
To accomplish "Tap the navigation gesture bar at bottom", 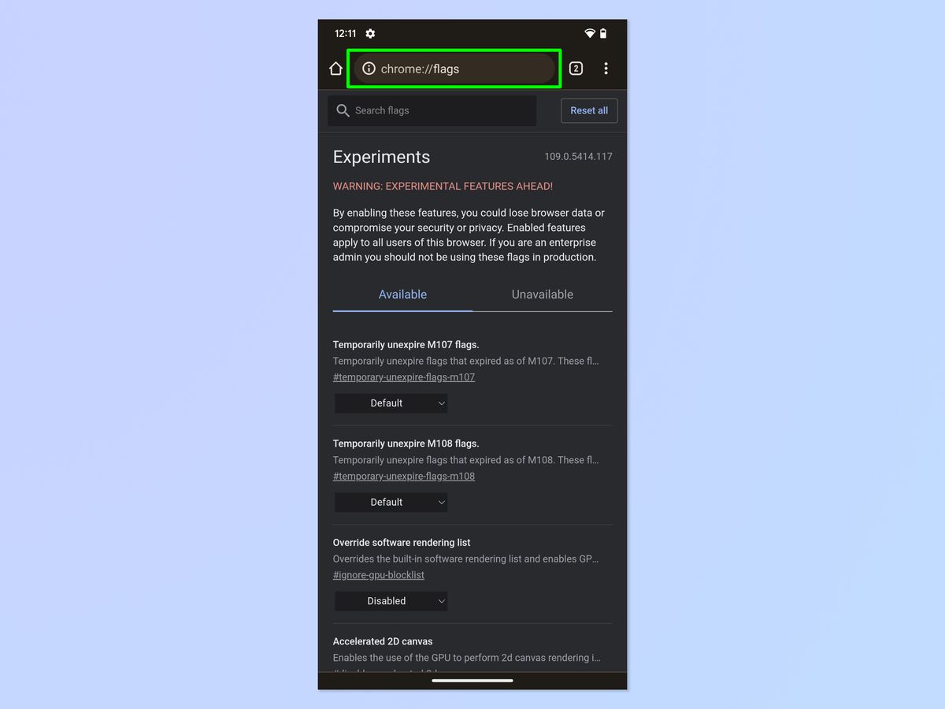I will (x=472, y=680).
